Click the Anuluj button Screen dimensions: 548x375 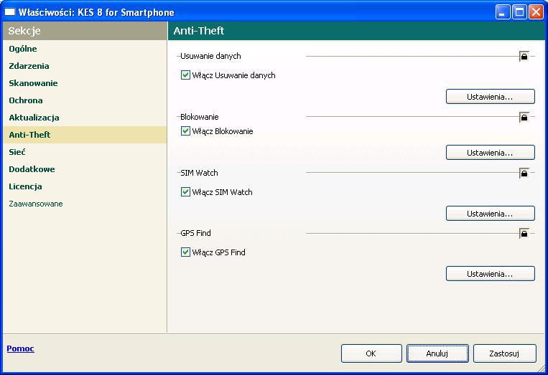pos(437,353)
